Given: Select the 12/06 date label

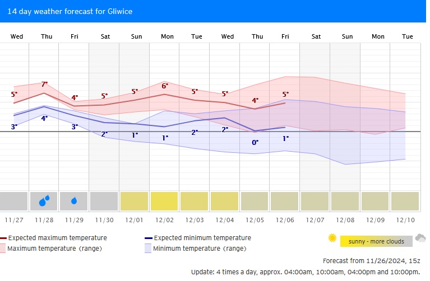Looking at the screenshot, I should pyautogui.click(x=285, y=221).
